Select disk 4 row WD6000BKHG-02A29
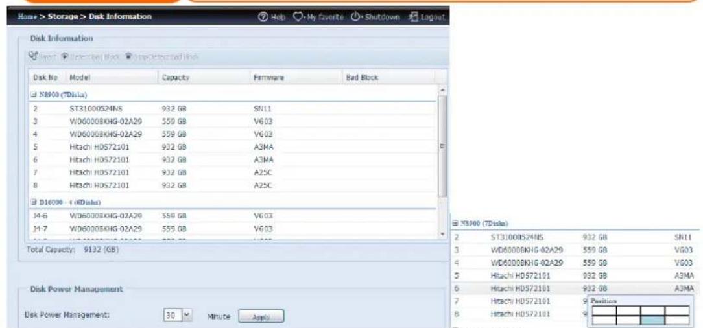This screenshot has width=703, height=328. (x=233, y=134)
